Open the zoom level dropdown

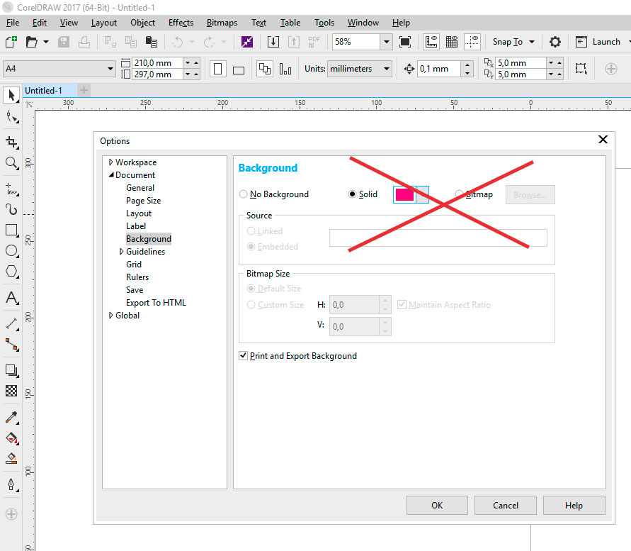tap(387, 42)
